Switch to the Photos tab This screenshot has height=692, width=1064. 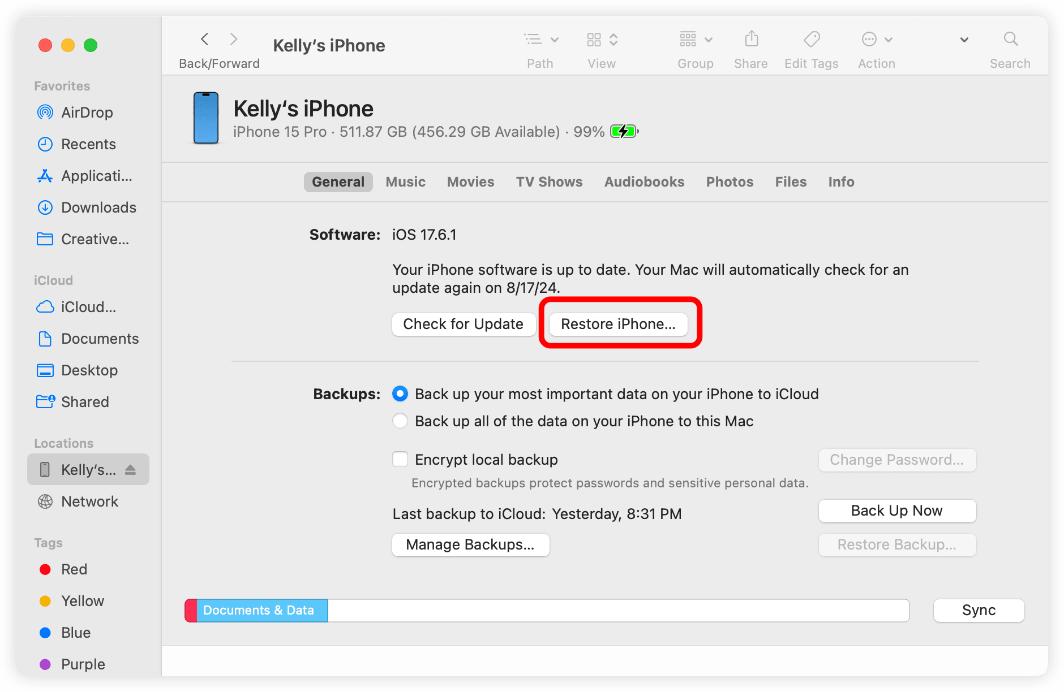click(x=730, y=182)
